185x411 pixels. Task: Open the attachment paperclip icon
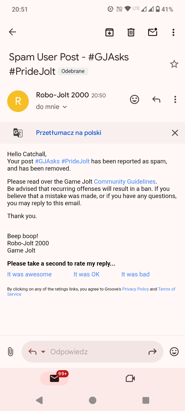[x=11, y=352]
